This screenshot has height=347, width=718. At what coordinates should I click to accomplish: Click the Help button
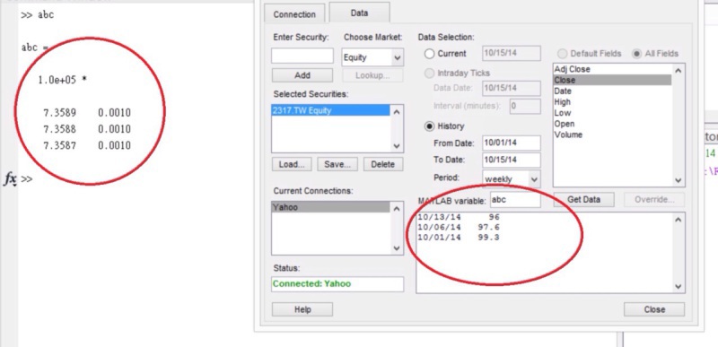click(302, 309)
